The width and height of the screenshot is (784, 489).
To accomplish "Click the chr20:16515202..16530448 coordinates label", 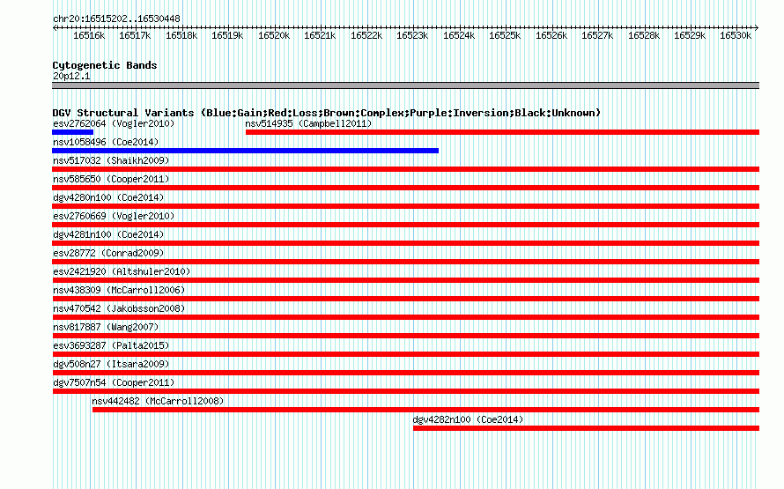I will 116,19.
